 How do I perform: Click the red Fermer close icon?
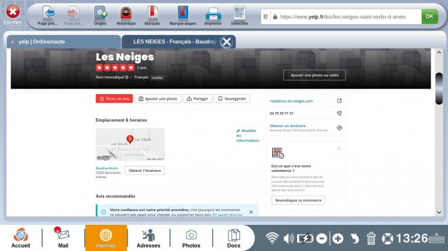point(13,12)
